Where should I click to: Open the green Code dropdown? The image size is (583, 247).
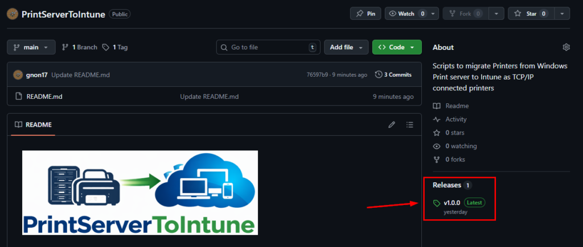click(396, 47)
